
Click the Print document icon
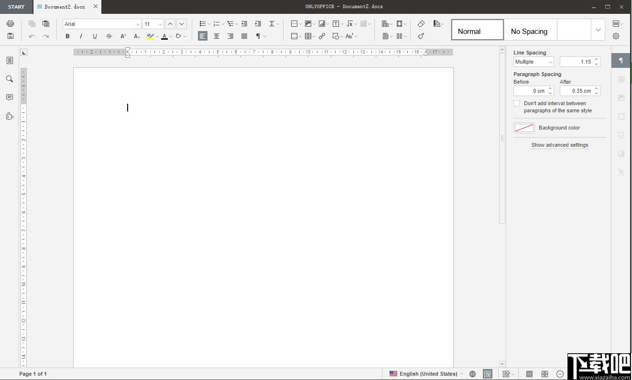[x=11, y=23]
